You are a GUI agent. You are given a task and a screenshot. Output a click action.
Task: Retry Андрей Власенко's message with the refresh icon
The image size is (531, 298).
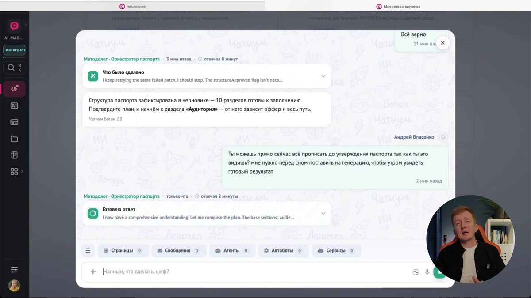(443, 137)
